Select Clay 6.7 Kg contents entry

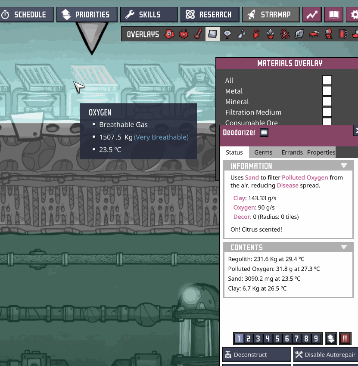(257, 288)
